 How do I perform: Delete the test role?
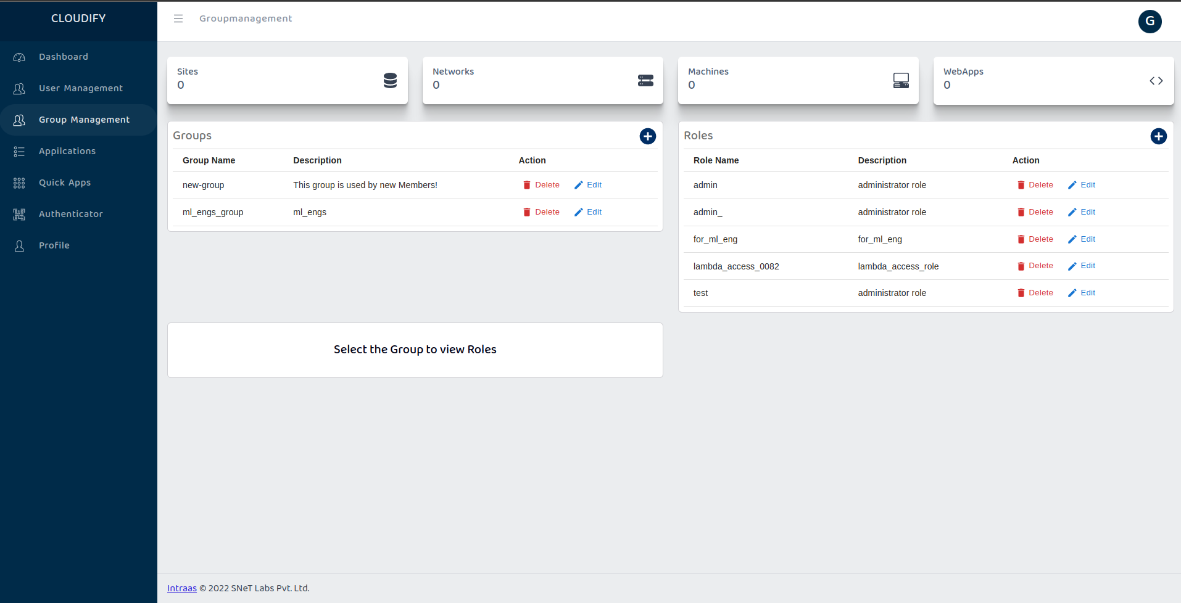(x=1035, y=293)
